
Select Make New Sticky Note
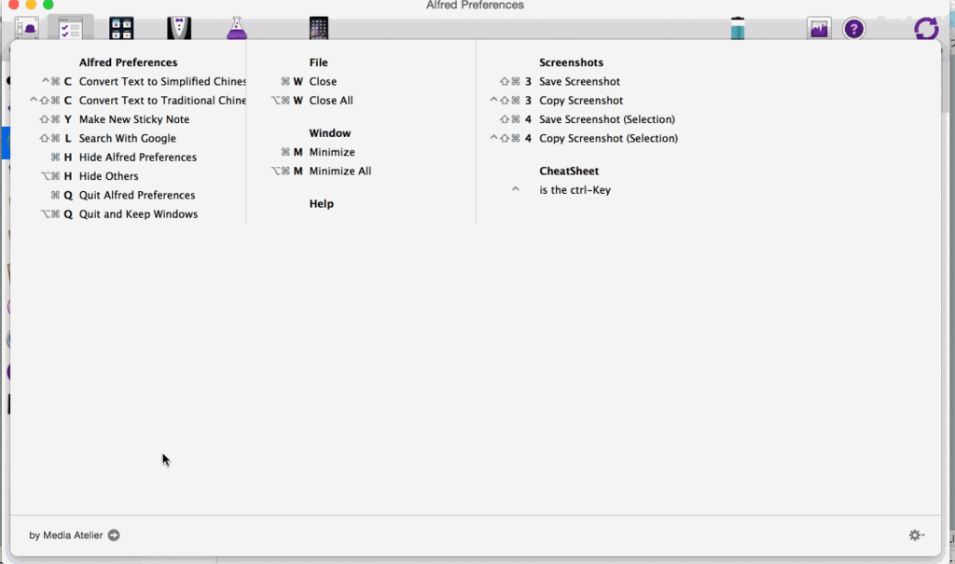tap(134, 118)
